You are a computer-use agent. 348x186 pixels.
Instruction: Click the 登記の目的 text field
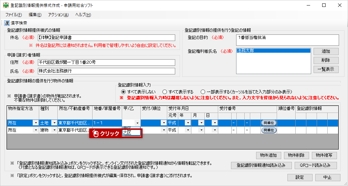click(x=287, y=40)
